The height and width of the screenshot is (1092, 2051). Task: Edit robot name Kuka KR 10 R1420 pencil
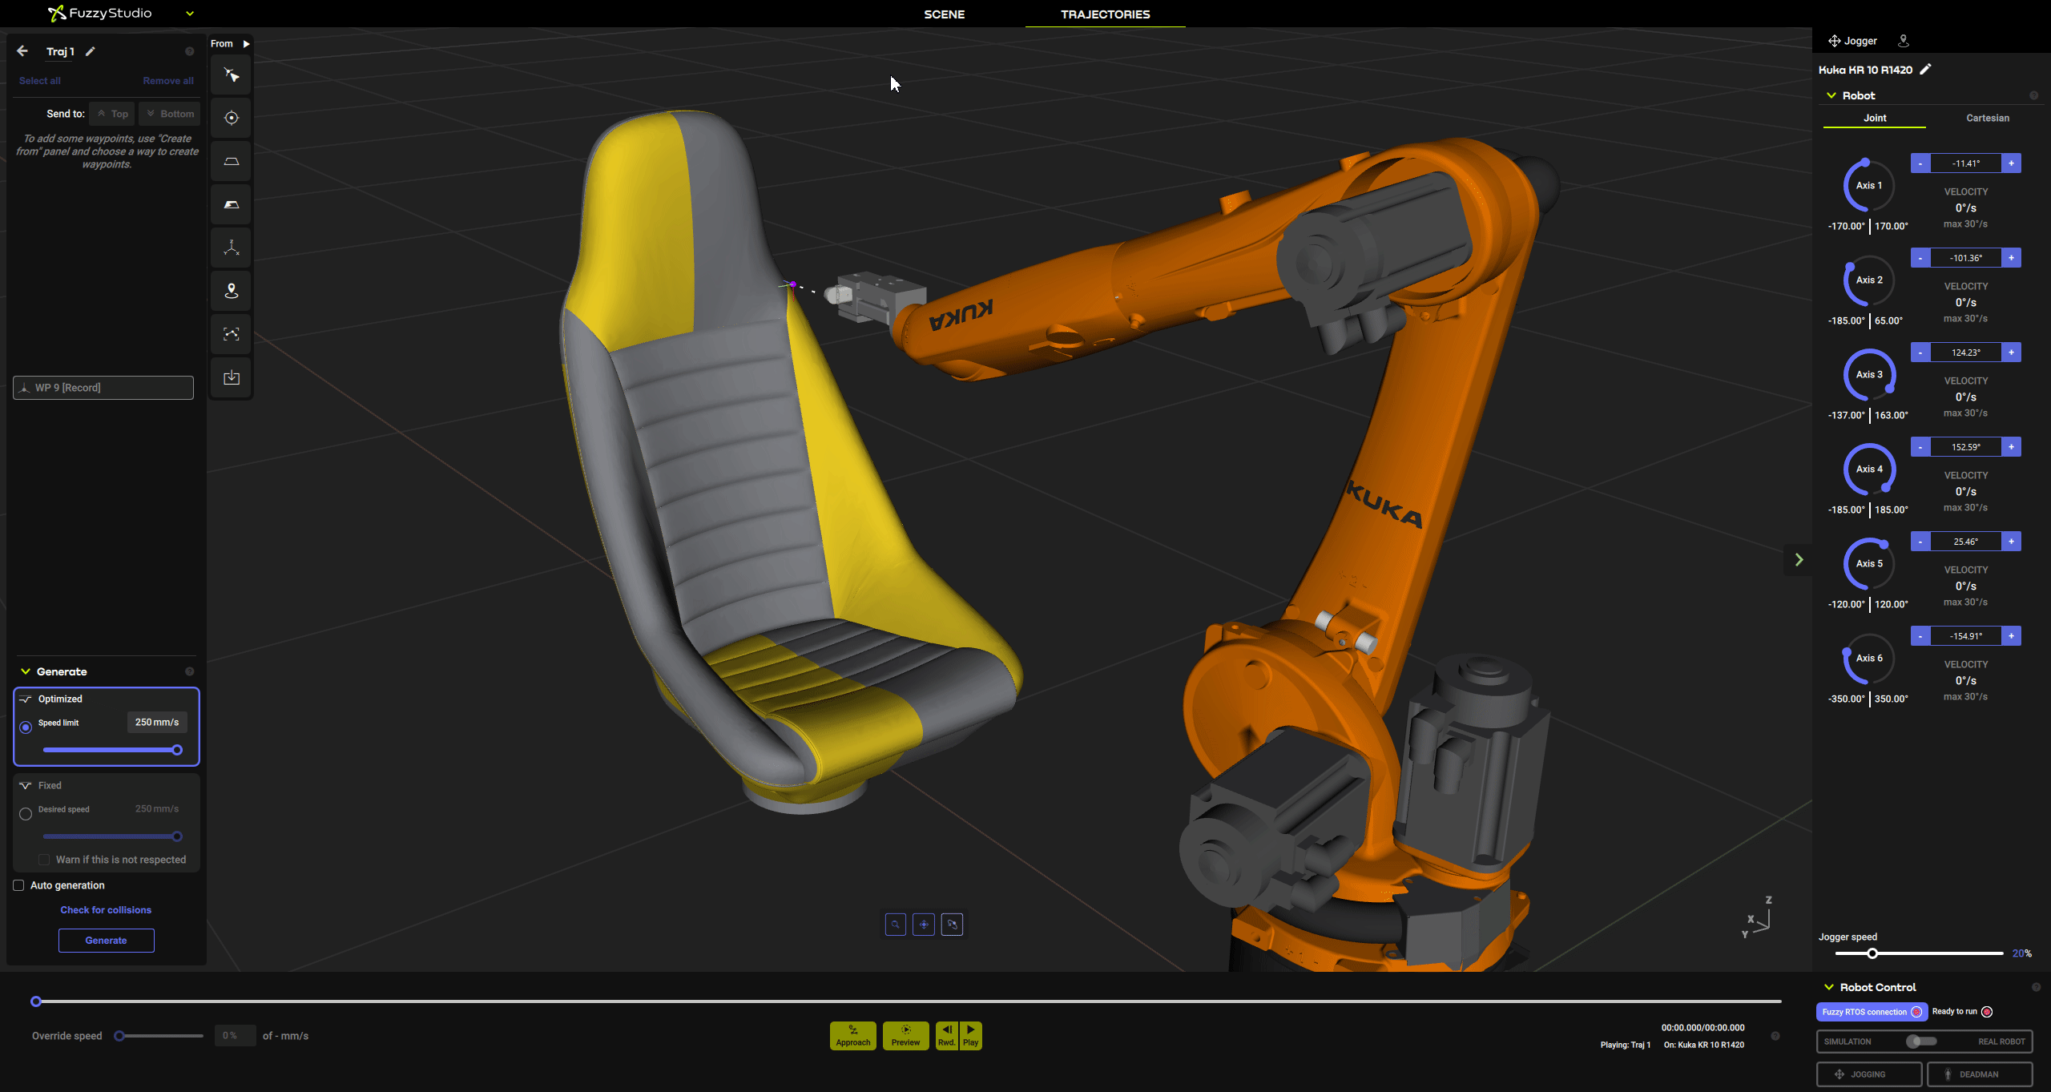coord(1926,70)
